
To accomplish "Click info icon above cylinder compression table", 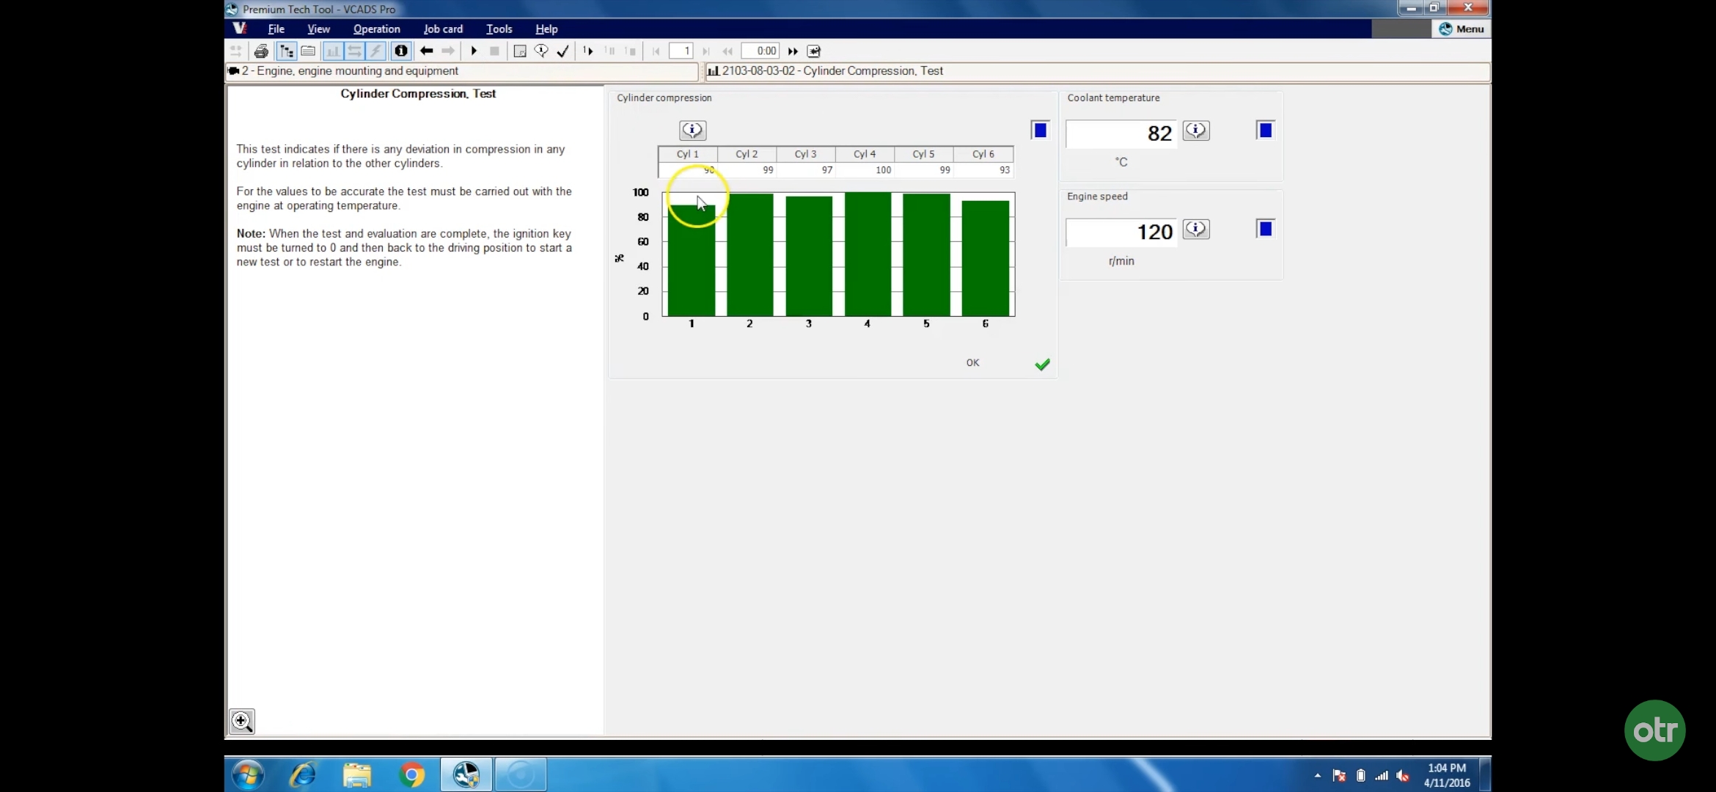I will pos(692,131).
